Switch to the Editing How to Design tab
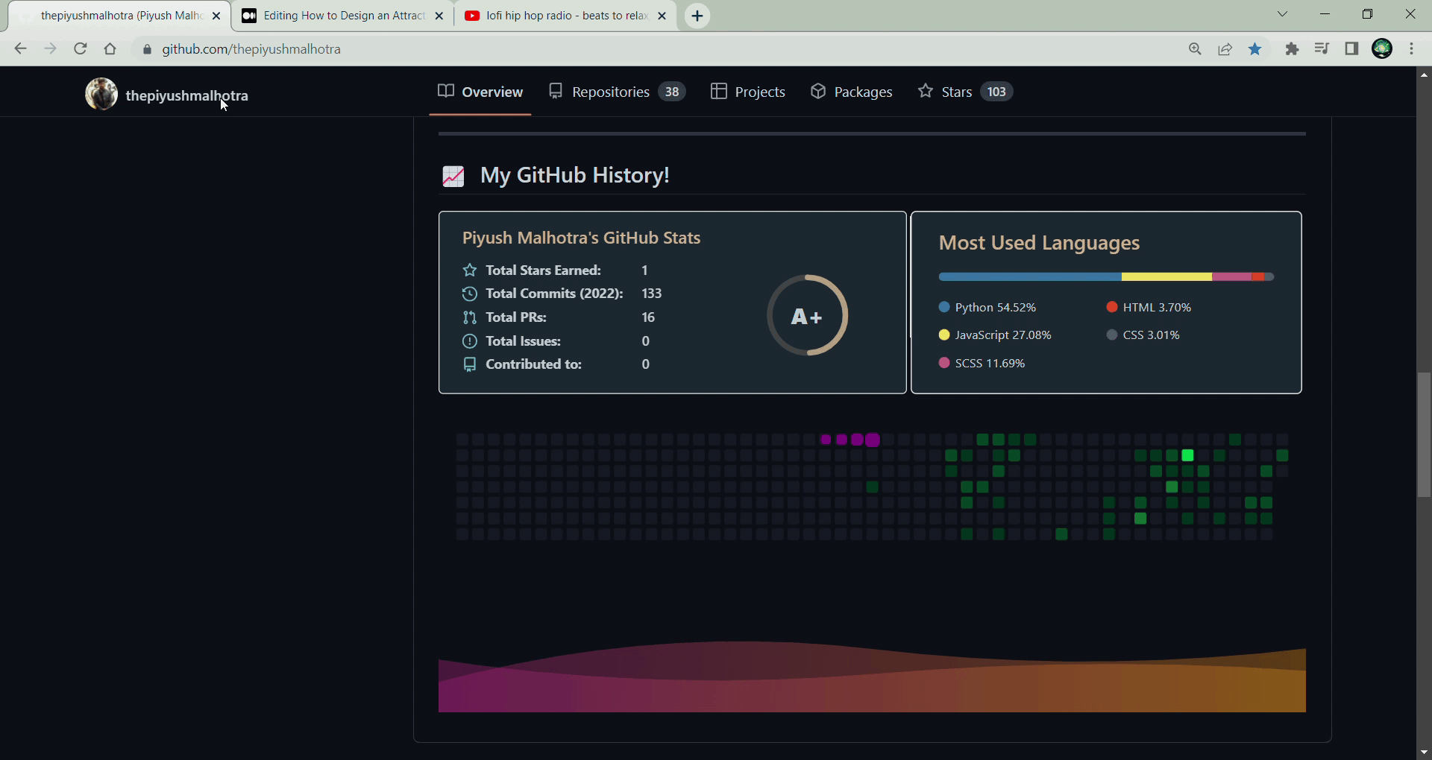The height and width of the screenshot is (760, 1432). tap(343, 16)
